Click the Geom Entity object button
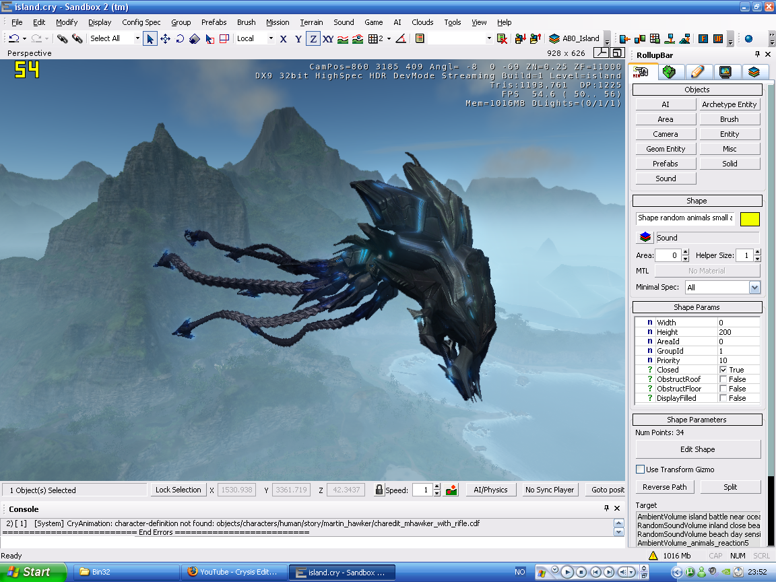Image resolution: width=776 pixels, height=582 pixels. click(665, 149)
